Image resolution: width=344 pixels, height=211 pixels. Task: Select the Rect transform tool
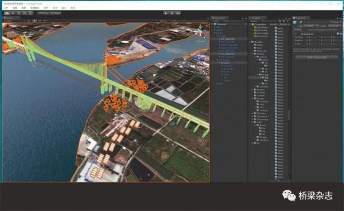click(x=30, y=13)
